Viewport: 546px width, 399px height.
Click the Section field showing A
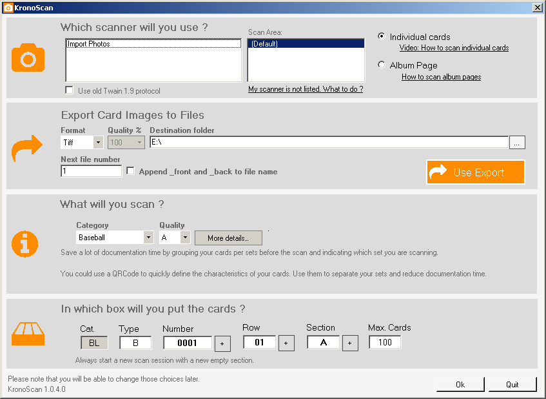[x=323, y=342]
